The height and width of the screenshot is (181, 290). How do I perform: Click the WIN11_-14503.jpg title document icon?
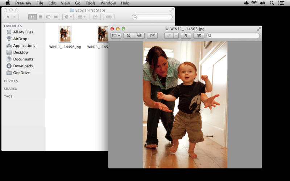coord(167,29)
